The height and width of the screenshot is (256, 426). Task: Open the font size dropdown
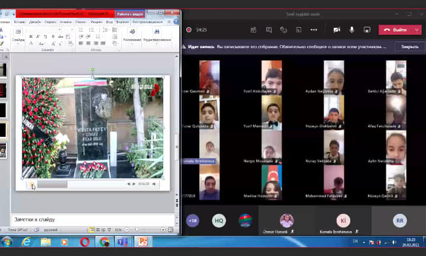72,30
